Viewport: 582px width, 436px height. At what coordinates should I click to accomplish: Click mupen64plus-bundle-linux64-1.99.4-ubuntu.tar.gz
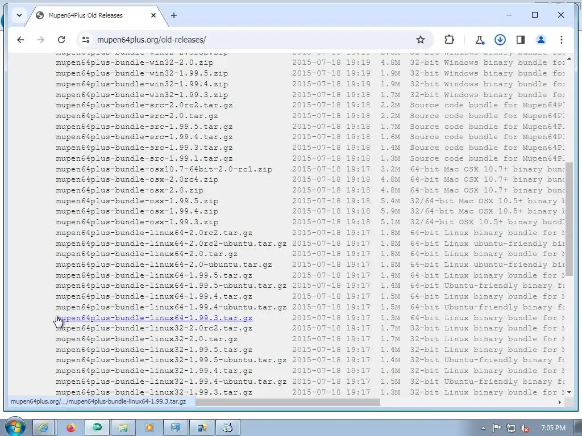[x=171, y=307]
